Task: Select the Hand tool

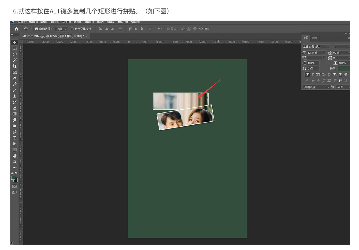Action: coord(15,156)
